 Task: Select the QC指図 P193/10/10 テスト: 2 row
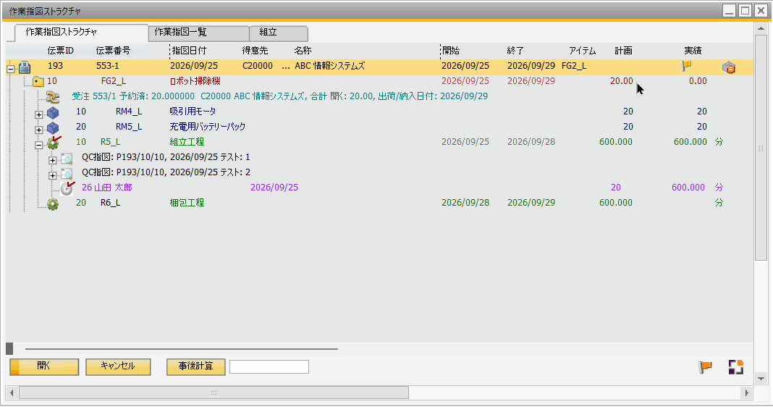[379, 172]
